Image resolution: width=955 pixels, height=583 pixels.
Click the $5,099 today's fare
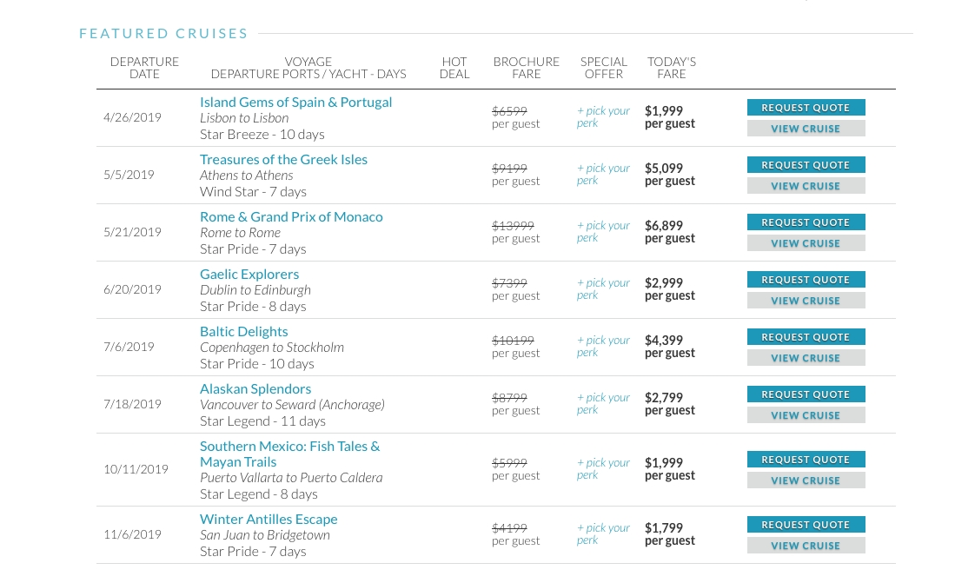664,169
